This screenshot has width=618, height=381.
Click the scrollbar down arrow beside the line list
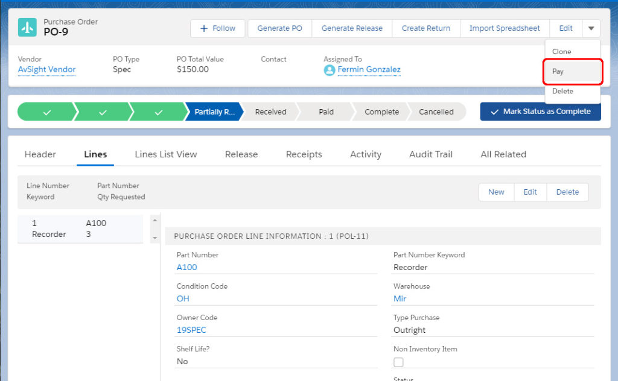pyautogui.click(x=156, y=238)
